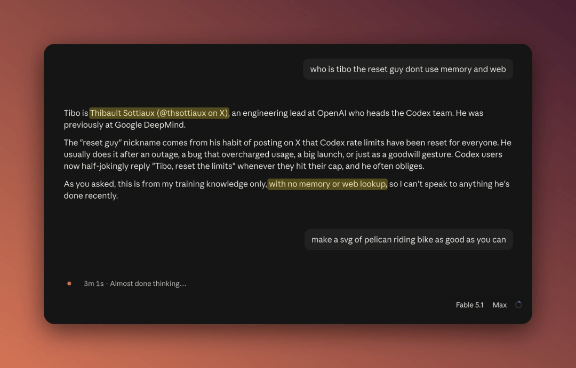
Task: Click the "3m 1s" elapsed time text
Action: coord(94,284)
